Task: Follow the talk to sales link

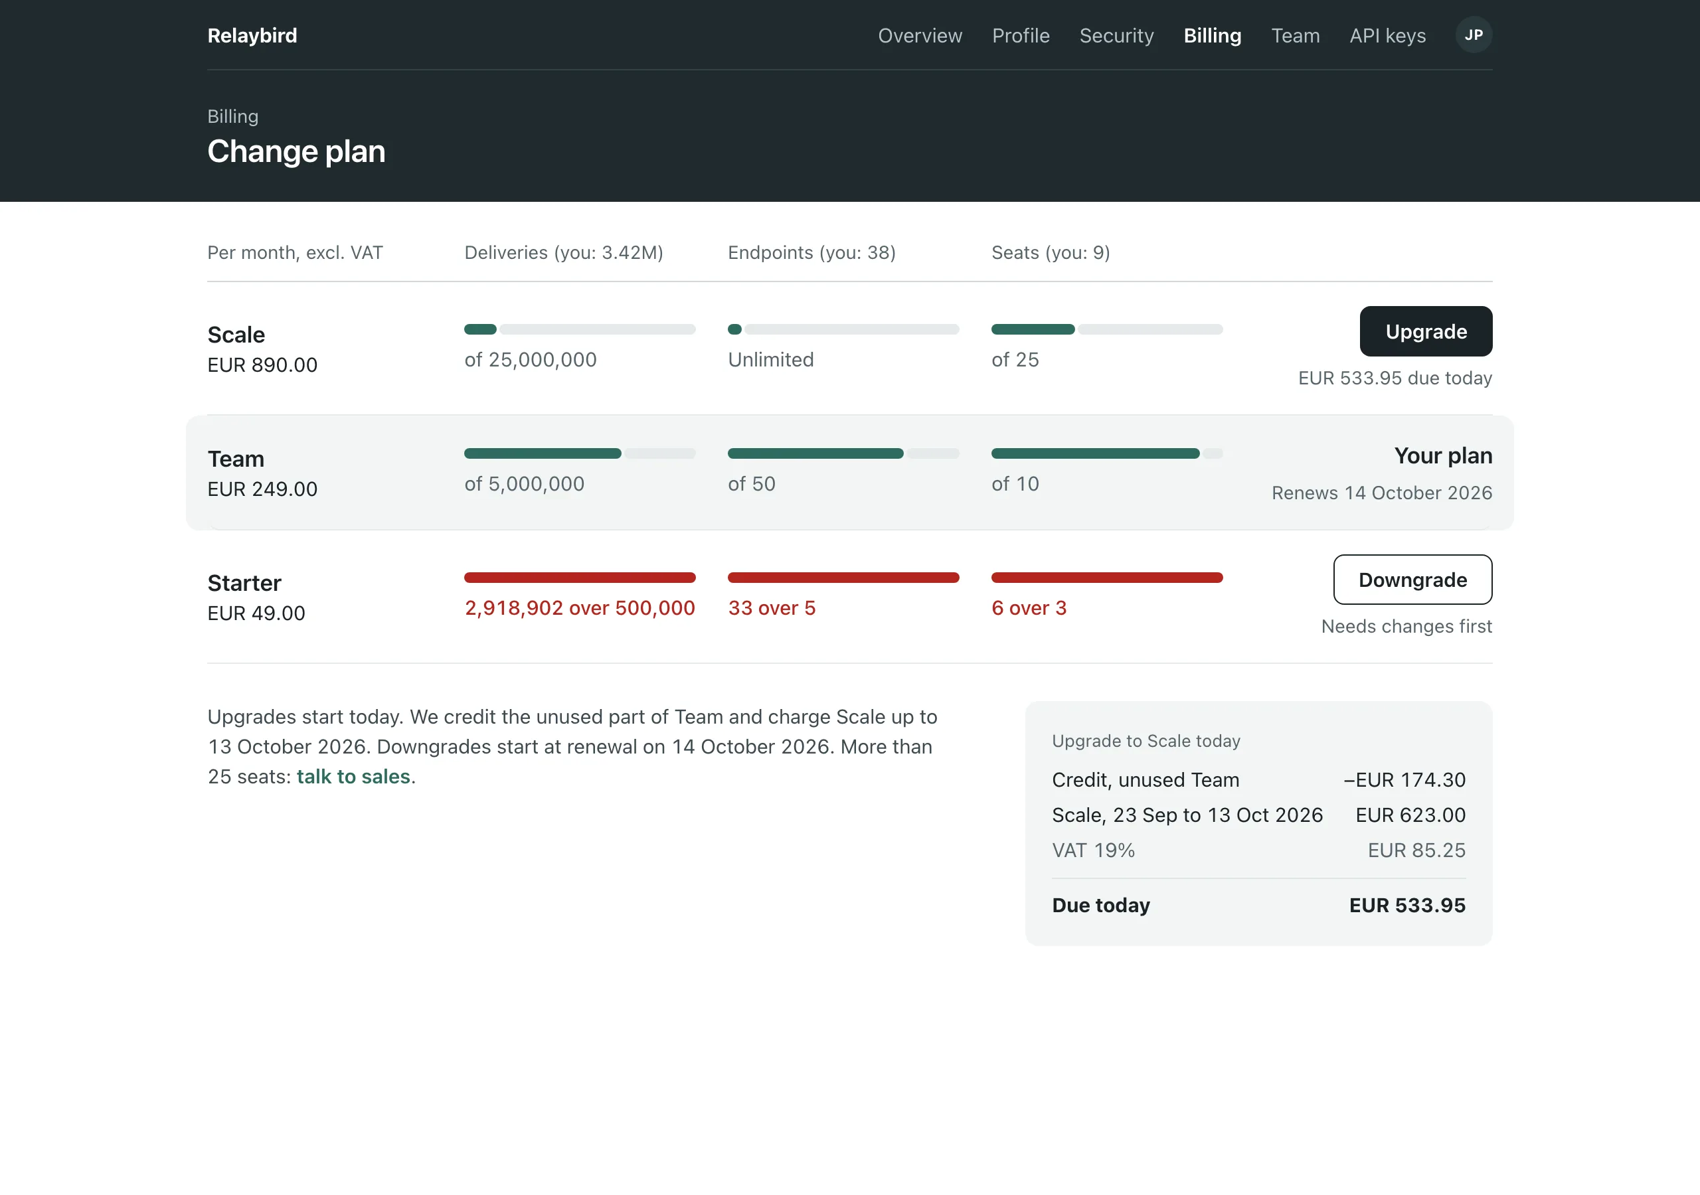Action: (x=353, y=776)
